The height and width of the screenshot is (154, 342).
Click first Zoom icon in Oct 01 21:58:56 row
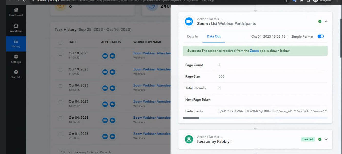tap(105, 136)
